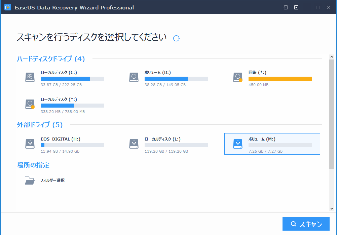The image size is (337, 235).
Task: Click the scrollbar up arrow
Action: [332, 57]
